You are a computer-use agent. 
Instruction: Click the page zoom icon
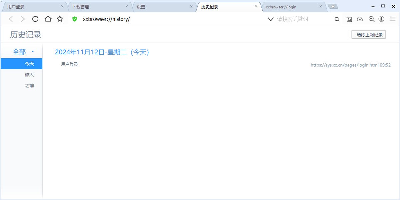click(x=371, y=19)
